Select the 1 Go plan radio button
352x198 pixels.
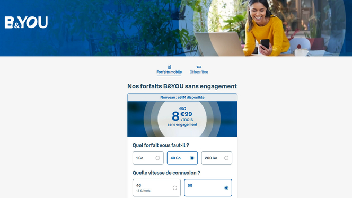(157, 158)
